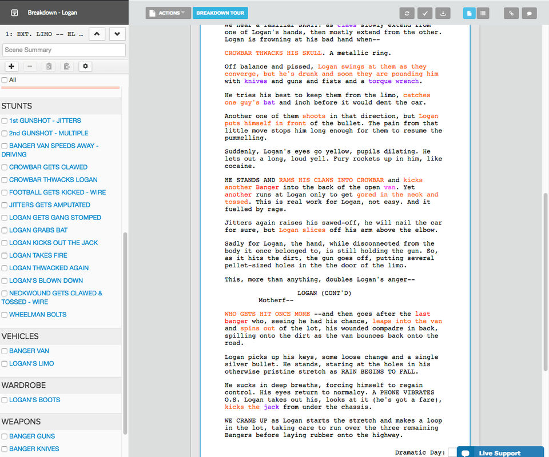Check CROWBAR THWACKS LOGAN checkbox
549x457 pixels.
click(x=5, y=180)
